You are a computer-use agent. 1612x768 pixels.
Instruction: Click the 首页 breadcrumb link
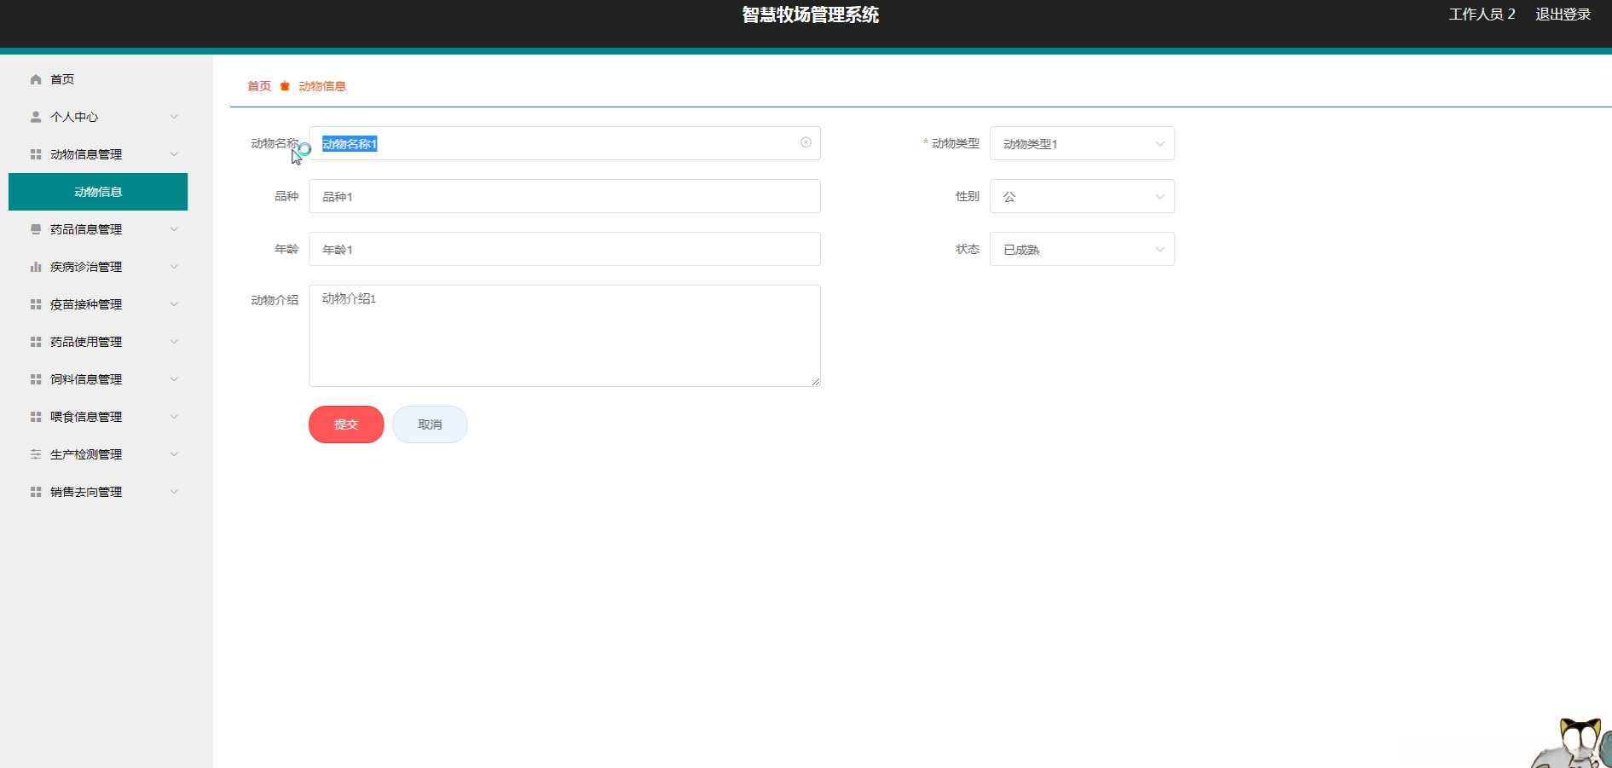[x=259, y=86]
